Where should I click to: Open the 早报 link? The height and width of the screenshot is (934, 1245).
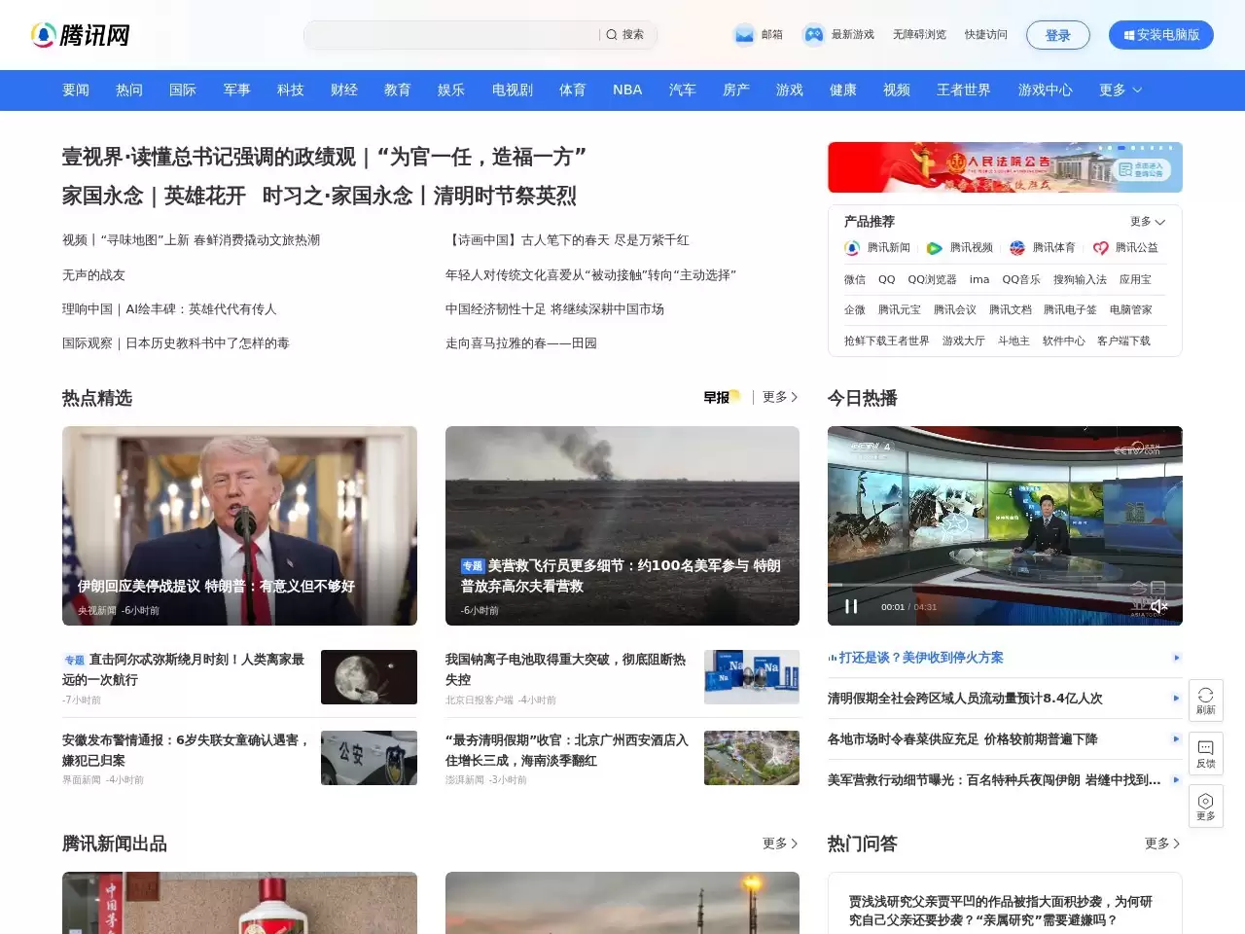tap(722, 397)
